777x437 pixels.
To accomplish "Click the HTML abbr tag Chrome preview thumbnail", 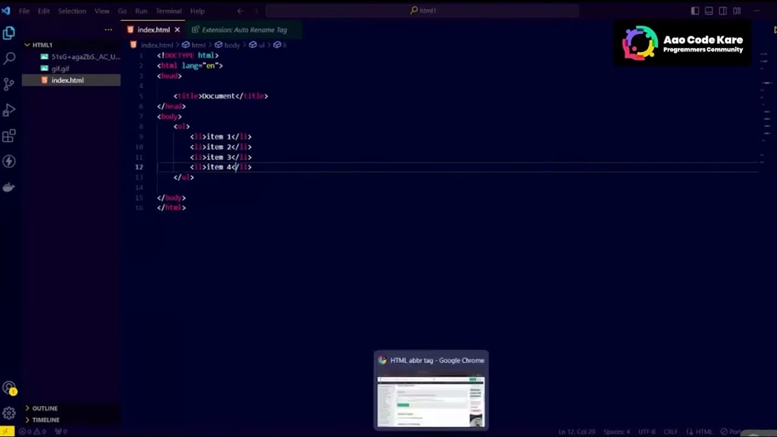I will [x=430, y=402].
